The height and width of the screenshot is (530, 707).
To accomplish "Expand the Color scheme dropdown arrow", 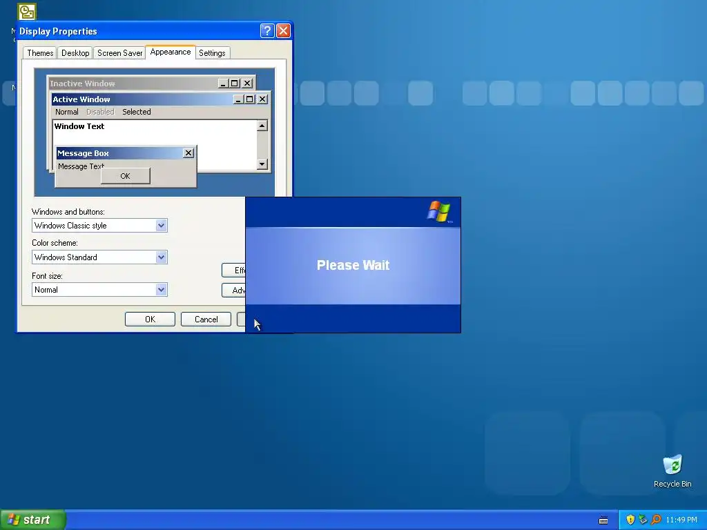I will click(161, 257).
